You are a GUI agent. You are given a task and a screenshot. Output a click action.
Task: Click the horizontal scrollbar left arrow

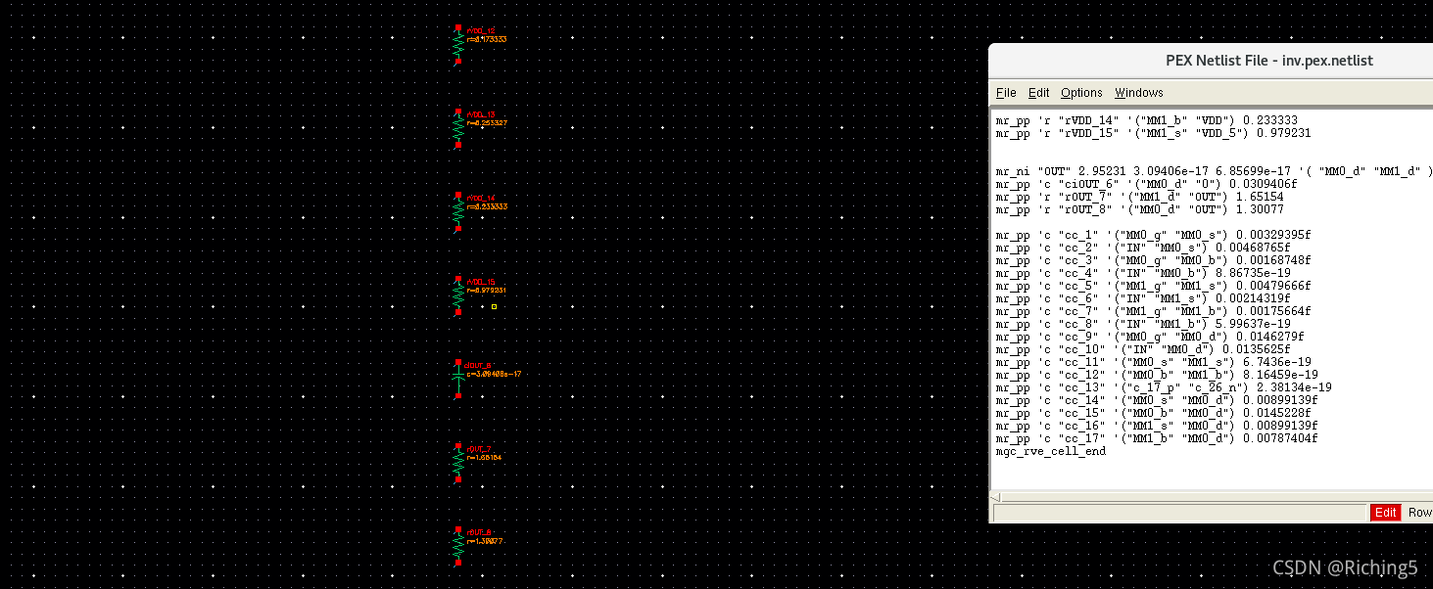click(x=997, y=498)
